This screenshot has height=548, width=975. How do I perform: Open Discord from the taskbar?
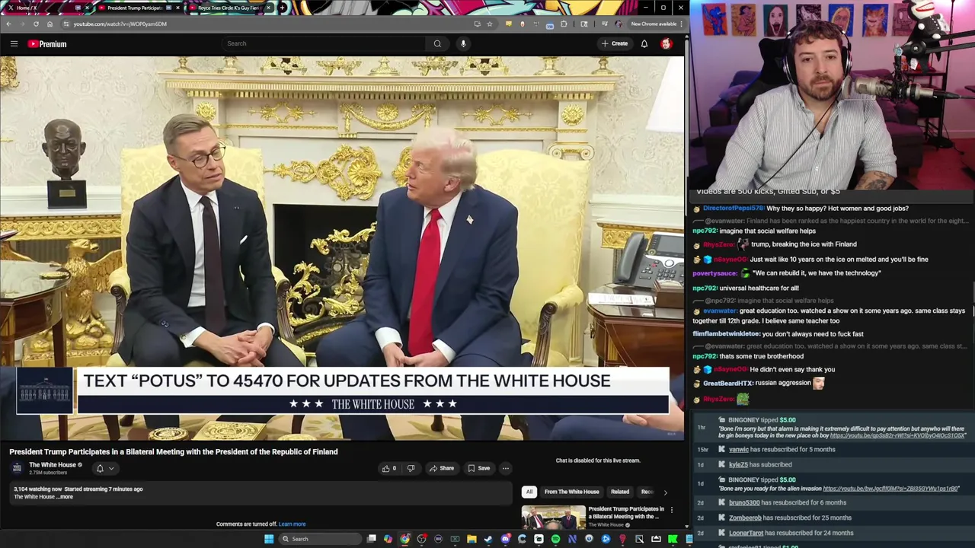(x=505, y=539)
